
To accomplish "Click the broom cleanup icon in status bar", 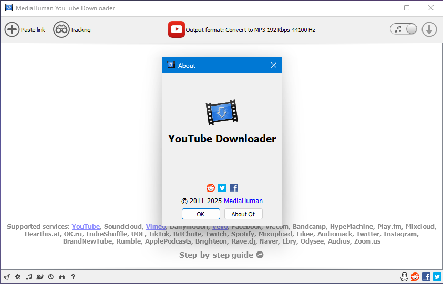I will pos(7,277).
